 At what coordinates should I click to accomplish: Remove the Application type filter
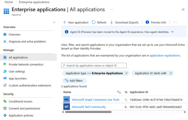click(x=126, y=73)
